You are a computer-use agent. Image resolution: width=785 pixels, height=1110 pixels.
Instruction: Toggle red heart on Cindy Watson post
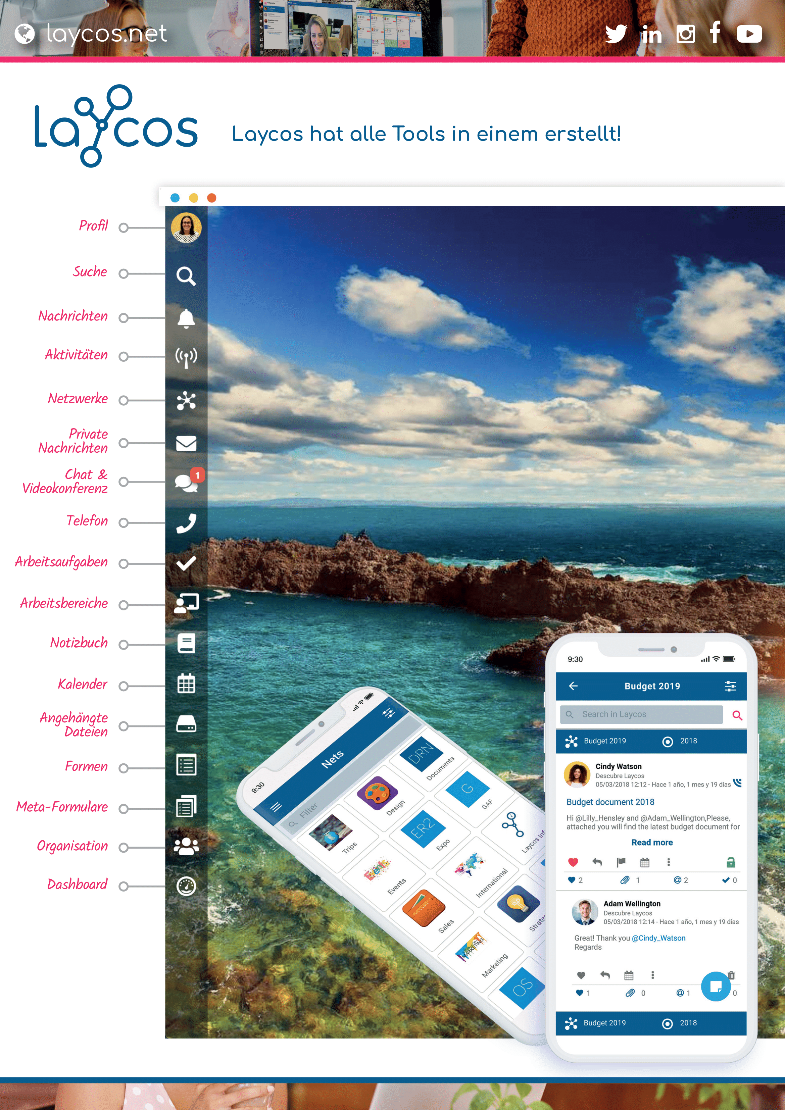[x=573, y=862]
